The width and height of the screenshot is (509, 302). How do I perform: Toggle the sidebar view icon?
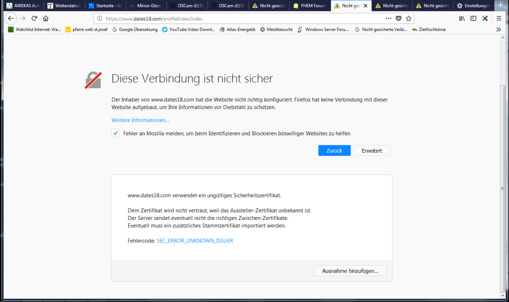click(473, 18)
